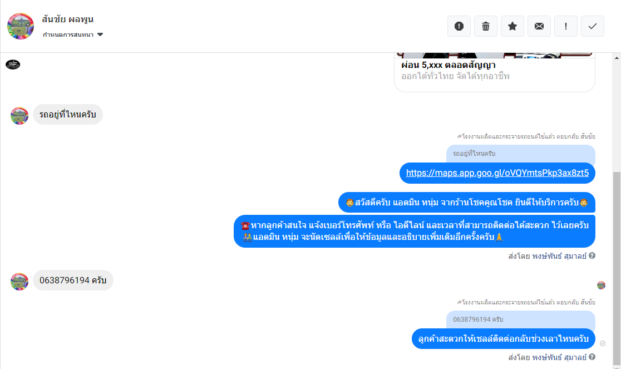Image resolution: width=621 pixels, height=369 pixels.
Task: Click the contact name สันชัย ผลพูน
Action: tap(68, 19)
